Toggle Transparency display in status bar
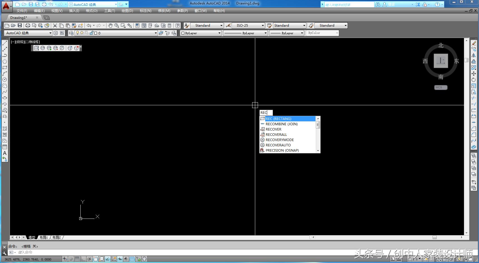479x263 pixels. (x=132, y=259)
